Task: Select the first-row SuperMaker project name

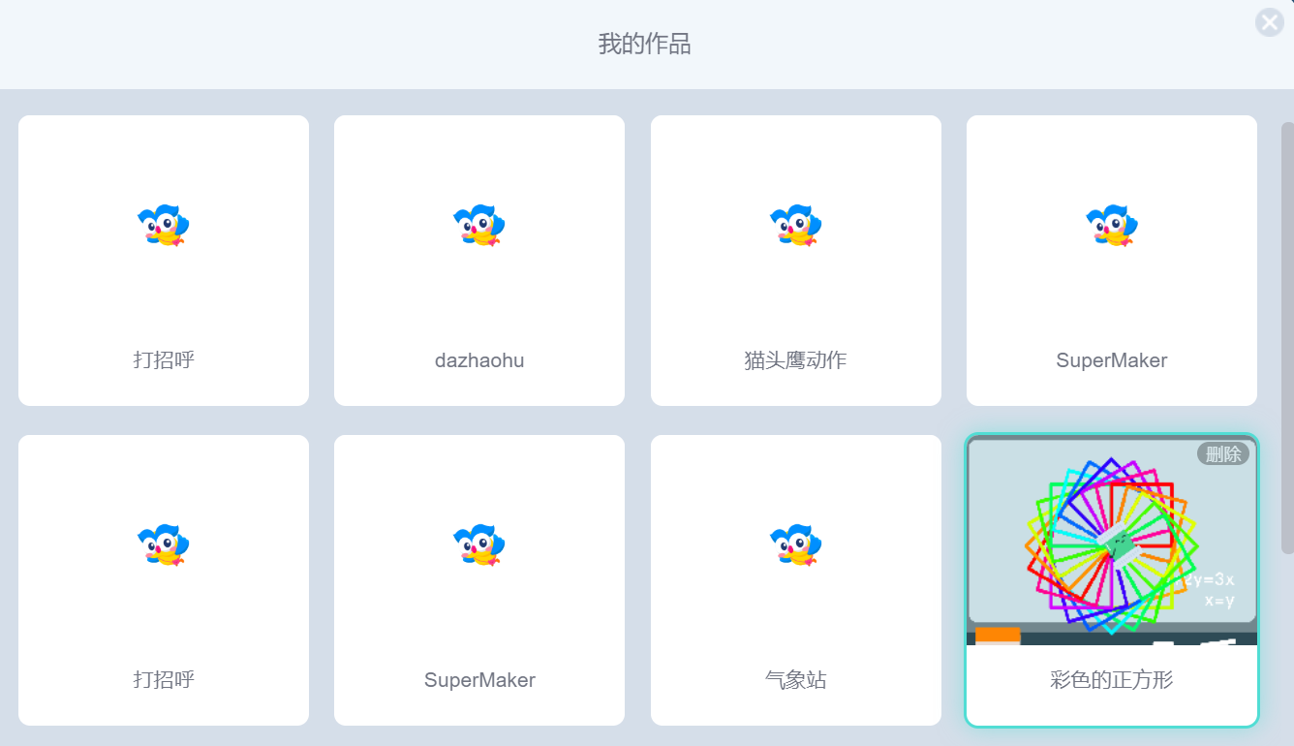Action: (x=1112, y=360)
